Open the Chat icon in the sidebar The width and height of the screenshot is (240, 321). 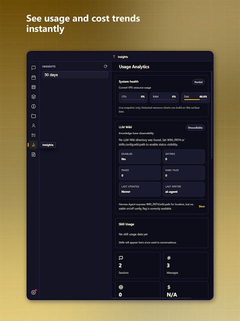click(33, 68)
